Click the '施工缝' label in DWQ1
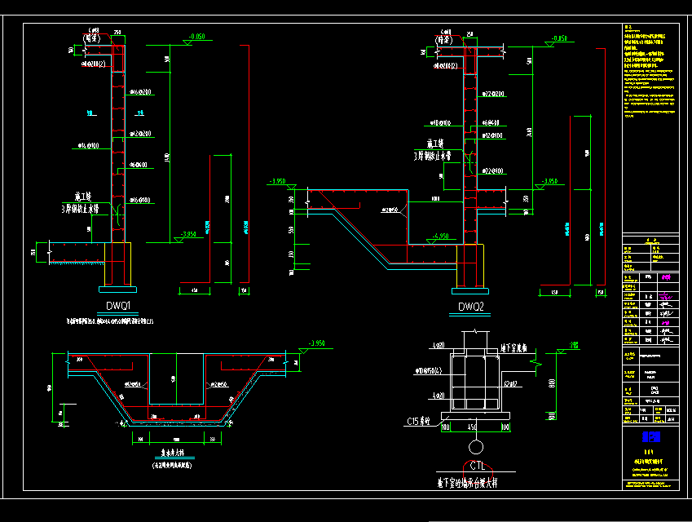The image size is (692, 522). tap(83, 197)
